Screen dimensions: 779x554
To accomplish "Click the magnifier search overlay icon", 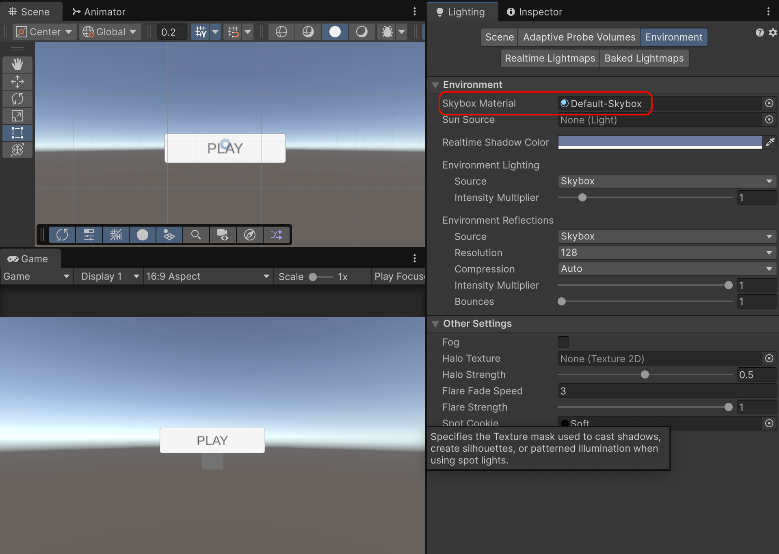I will 196,235.
